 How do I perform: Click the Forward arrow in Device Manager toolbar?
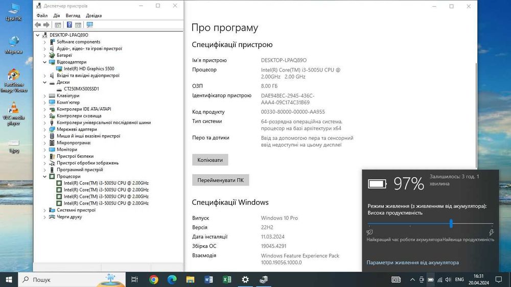click(x=47, y=25)
